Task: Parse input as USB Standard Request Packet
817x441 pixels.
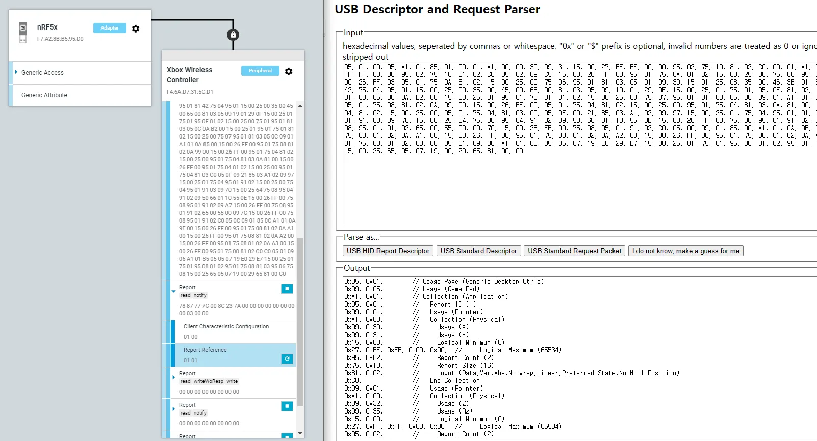Action: [x=574, y=251]
